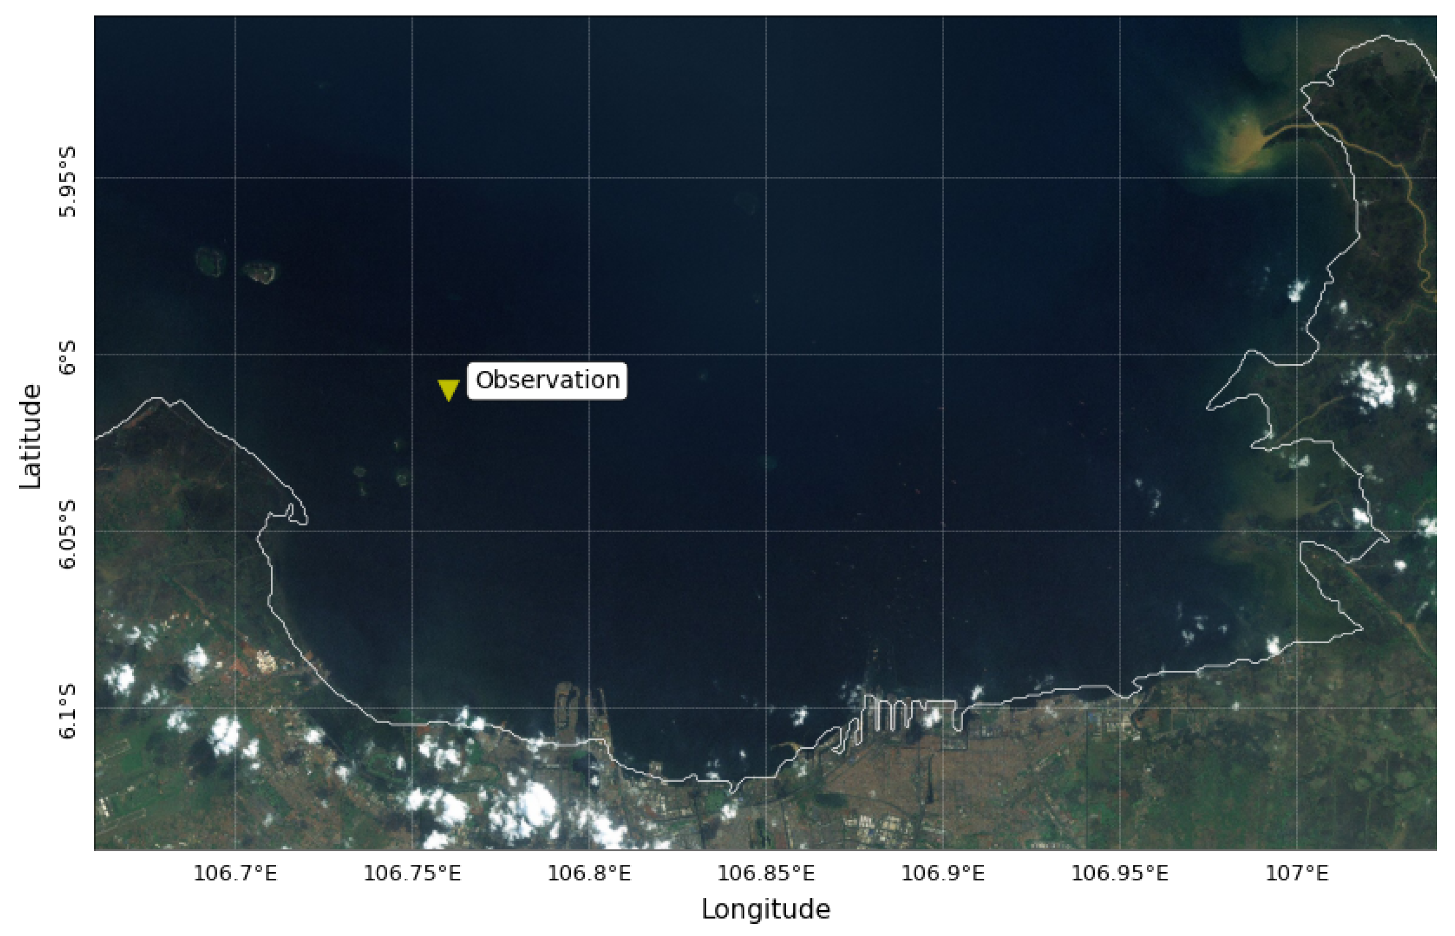Click the 6.1°S latitude tick label
1455x936 pixels.
click(x=68, y=711)
